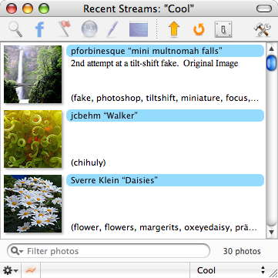278x278 pixels.
Task: Open the gear action menu dropdown
Action: tap(11, 270)
